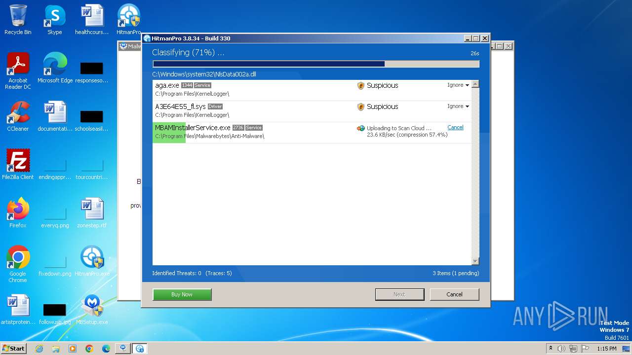This screenshot has width=632, height=355.
Task: Click the disabled Next button
Action: click(x=399, y=294)
